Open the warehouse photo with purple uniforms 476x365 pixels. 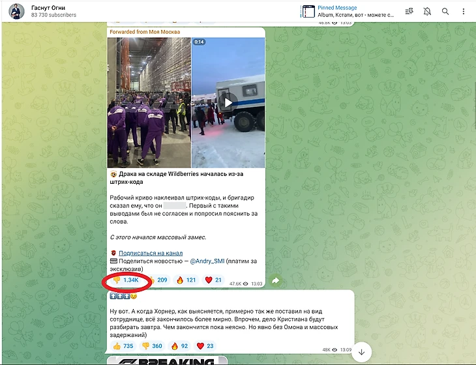(x=148, y=102)
